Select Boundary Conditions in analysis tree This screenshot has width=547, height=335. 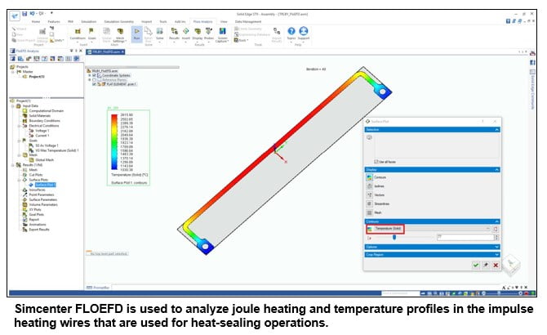[x=44, y=121]
